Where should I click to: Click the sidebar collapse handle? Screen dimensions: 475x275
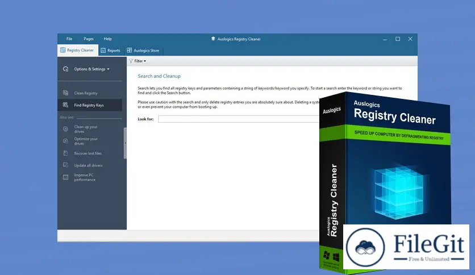pos(125,143)
